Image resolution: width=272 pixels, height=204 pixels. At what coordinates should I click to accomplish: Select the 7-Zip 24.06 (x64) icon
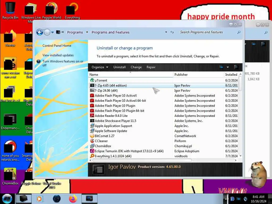coord(92,90)
